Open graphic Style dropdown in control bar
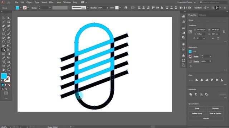Viewport: 229px width, 128px height. 120,8
